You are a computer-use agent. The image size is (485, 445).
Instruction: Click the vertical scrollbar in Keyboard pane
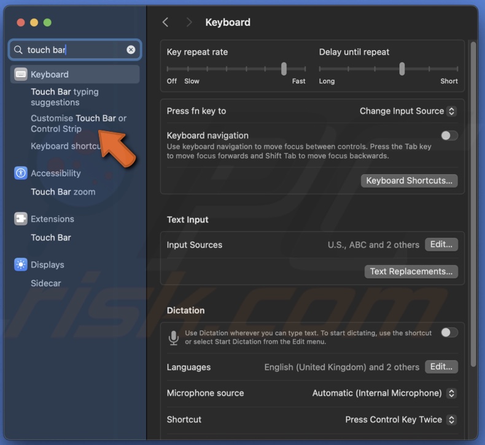pos(473,204)
